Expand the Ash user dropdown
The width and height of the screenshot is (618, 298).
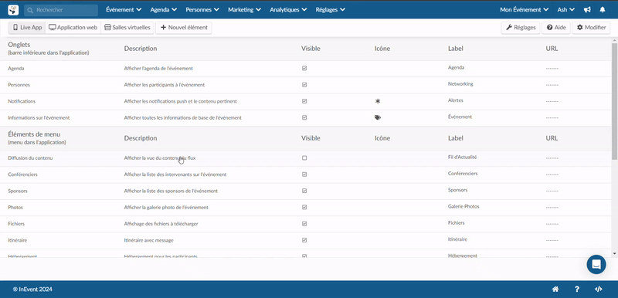[566, 10]
